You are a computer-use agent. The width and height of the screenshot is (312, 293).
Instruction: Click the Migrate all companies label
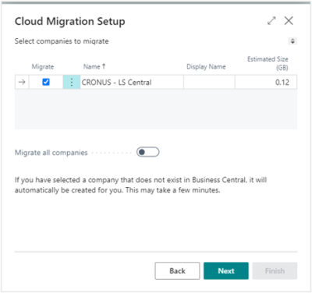pyautogui.click(x=51, y=153)
